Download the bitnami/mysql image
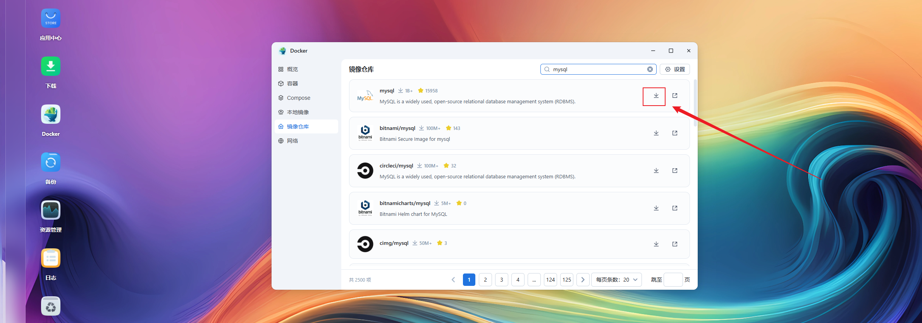The image size is (922, 323). (x=656, y=133)
